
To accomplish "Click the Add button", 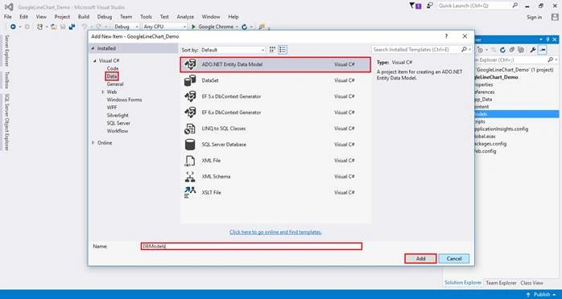I will tap(420, 259).
